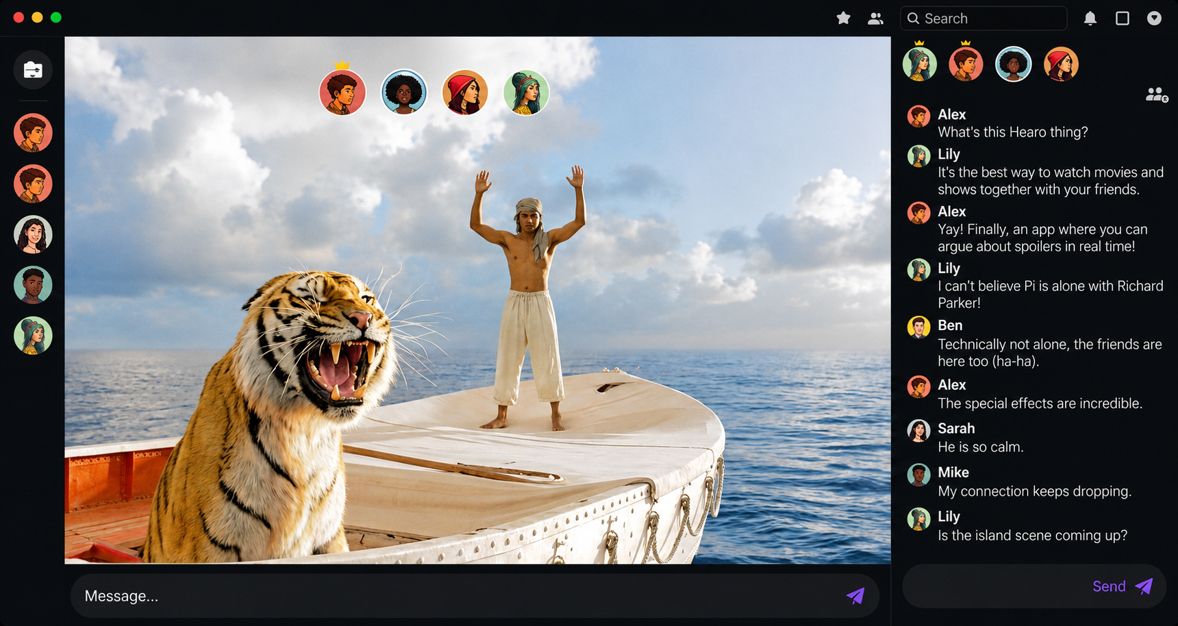Open the friends icon beside the star
The width and height of the screenshot is (1178, 626).
tap(875, 18)
